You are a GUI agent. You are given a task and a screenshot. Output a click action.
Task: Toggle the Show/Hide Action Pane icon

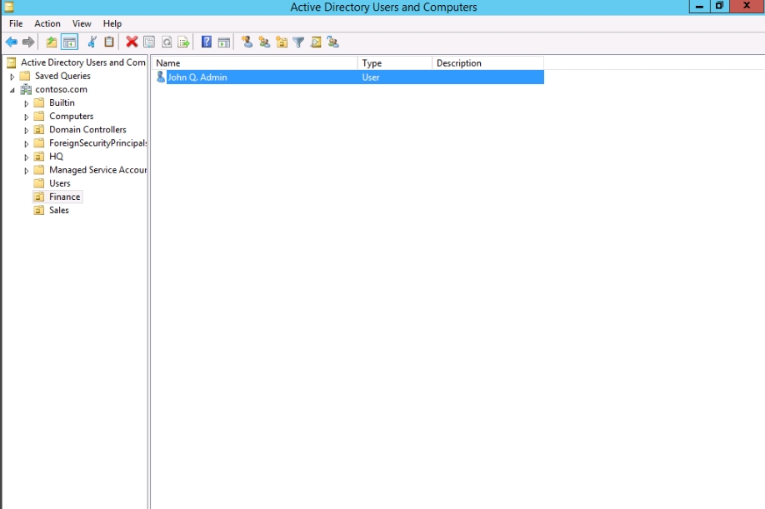[224, 42]
